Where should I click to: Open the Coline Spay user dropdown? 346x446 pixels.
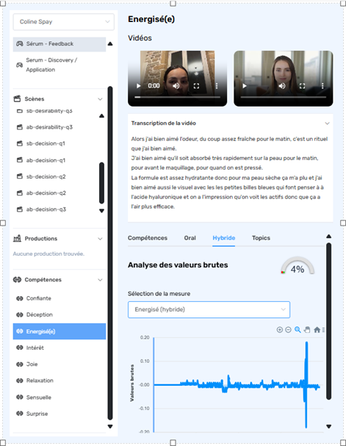(64, 21)
